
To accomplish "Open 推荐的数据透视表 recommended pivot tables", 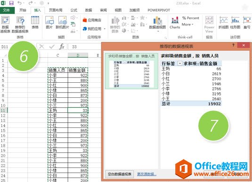I will tap(20, 24).
